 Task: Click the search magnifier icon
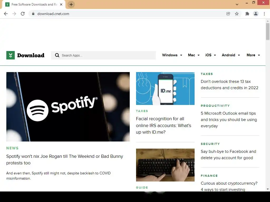(x=57, y=55)
